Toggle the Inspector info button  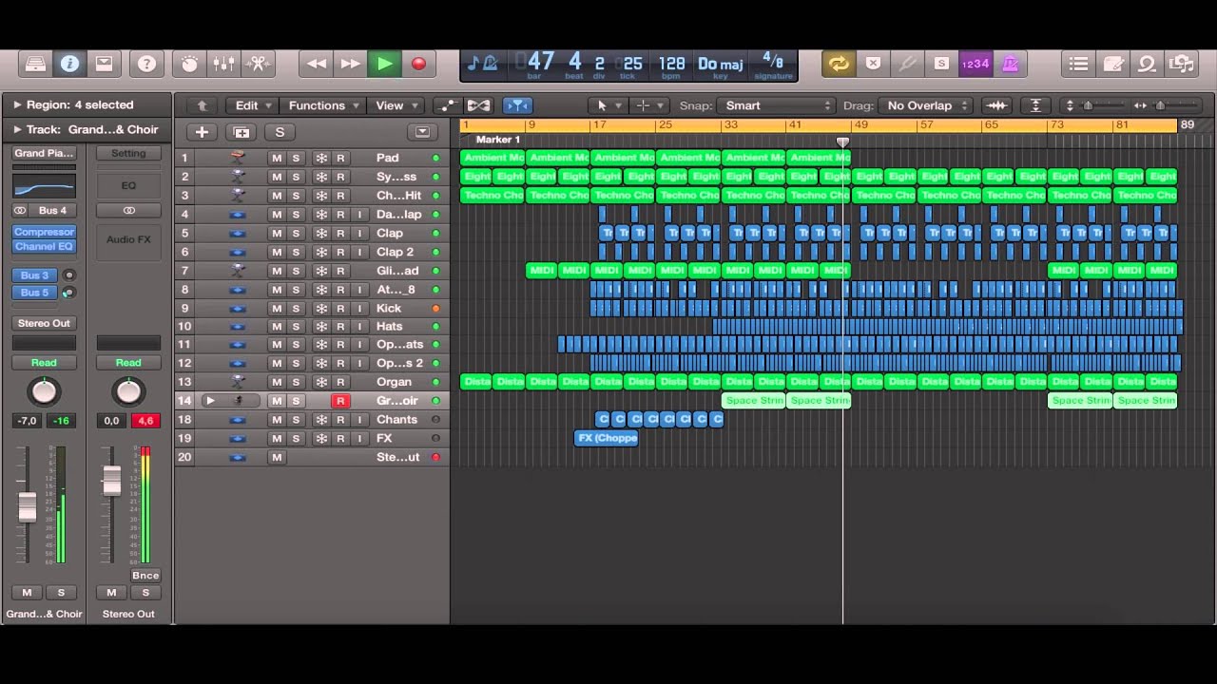tap(69, 64)
